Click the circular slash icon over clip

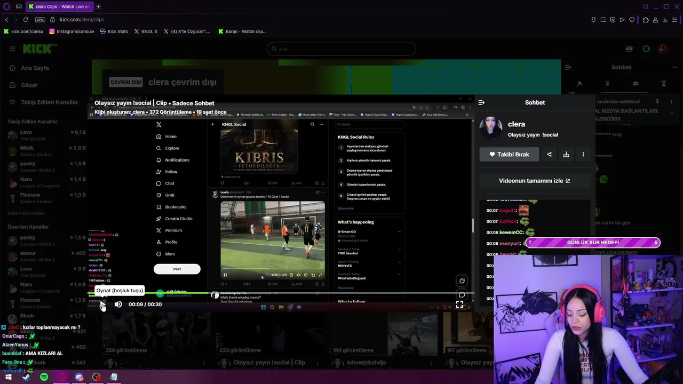pyautogui.click(x=462, y=281)
